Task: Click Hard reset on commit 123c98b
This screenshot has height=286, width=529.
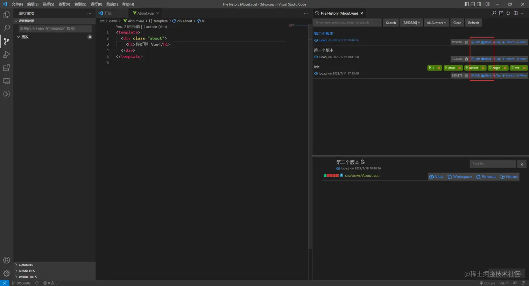Action: (x=486, y=59)
